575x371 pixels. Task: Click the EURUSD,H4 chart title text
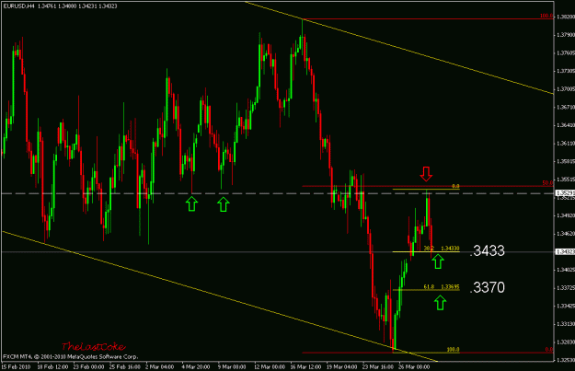tap(18, 6)
